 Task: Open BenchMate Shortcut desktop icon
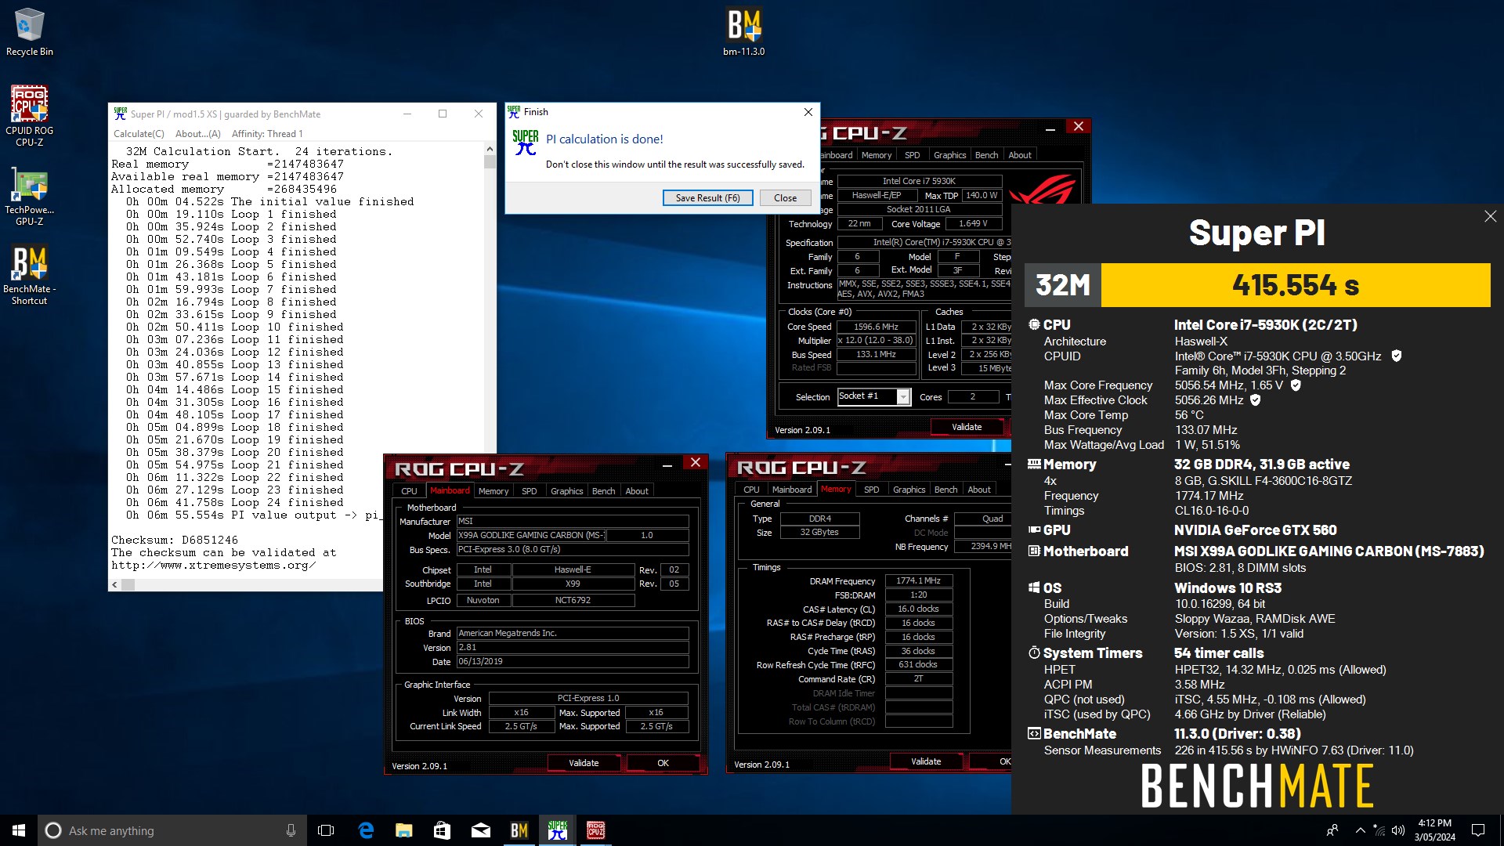click(29, 276)
